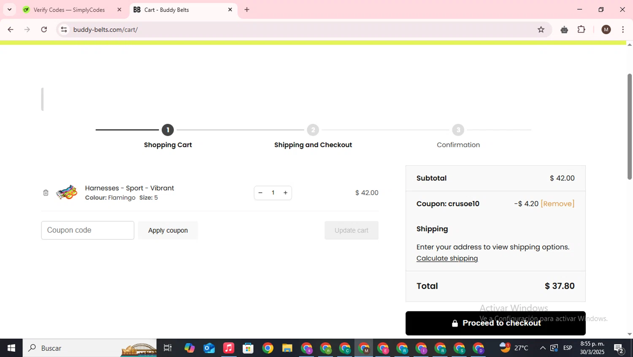Switch the ESP input language indicator

[568, 348]
